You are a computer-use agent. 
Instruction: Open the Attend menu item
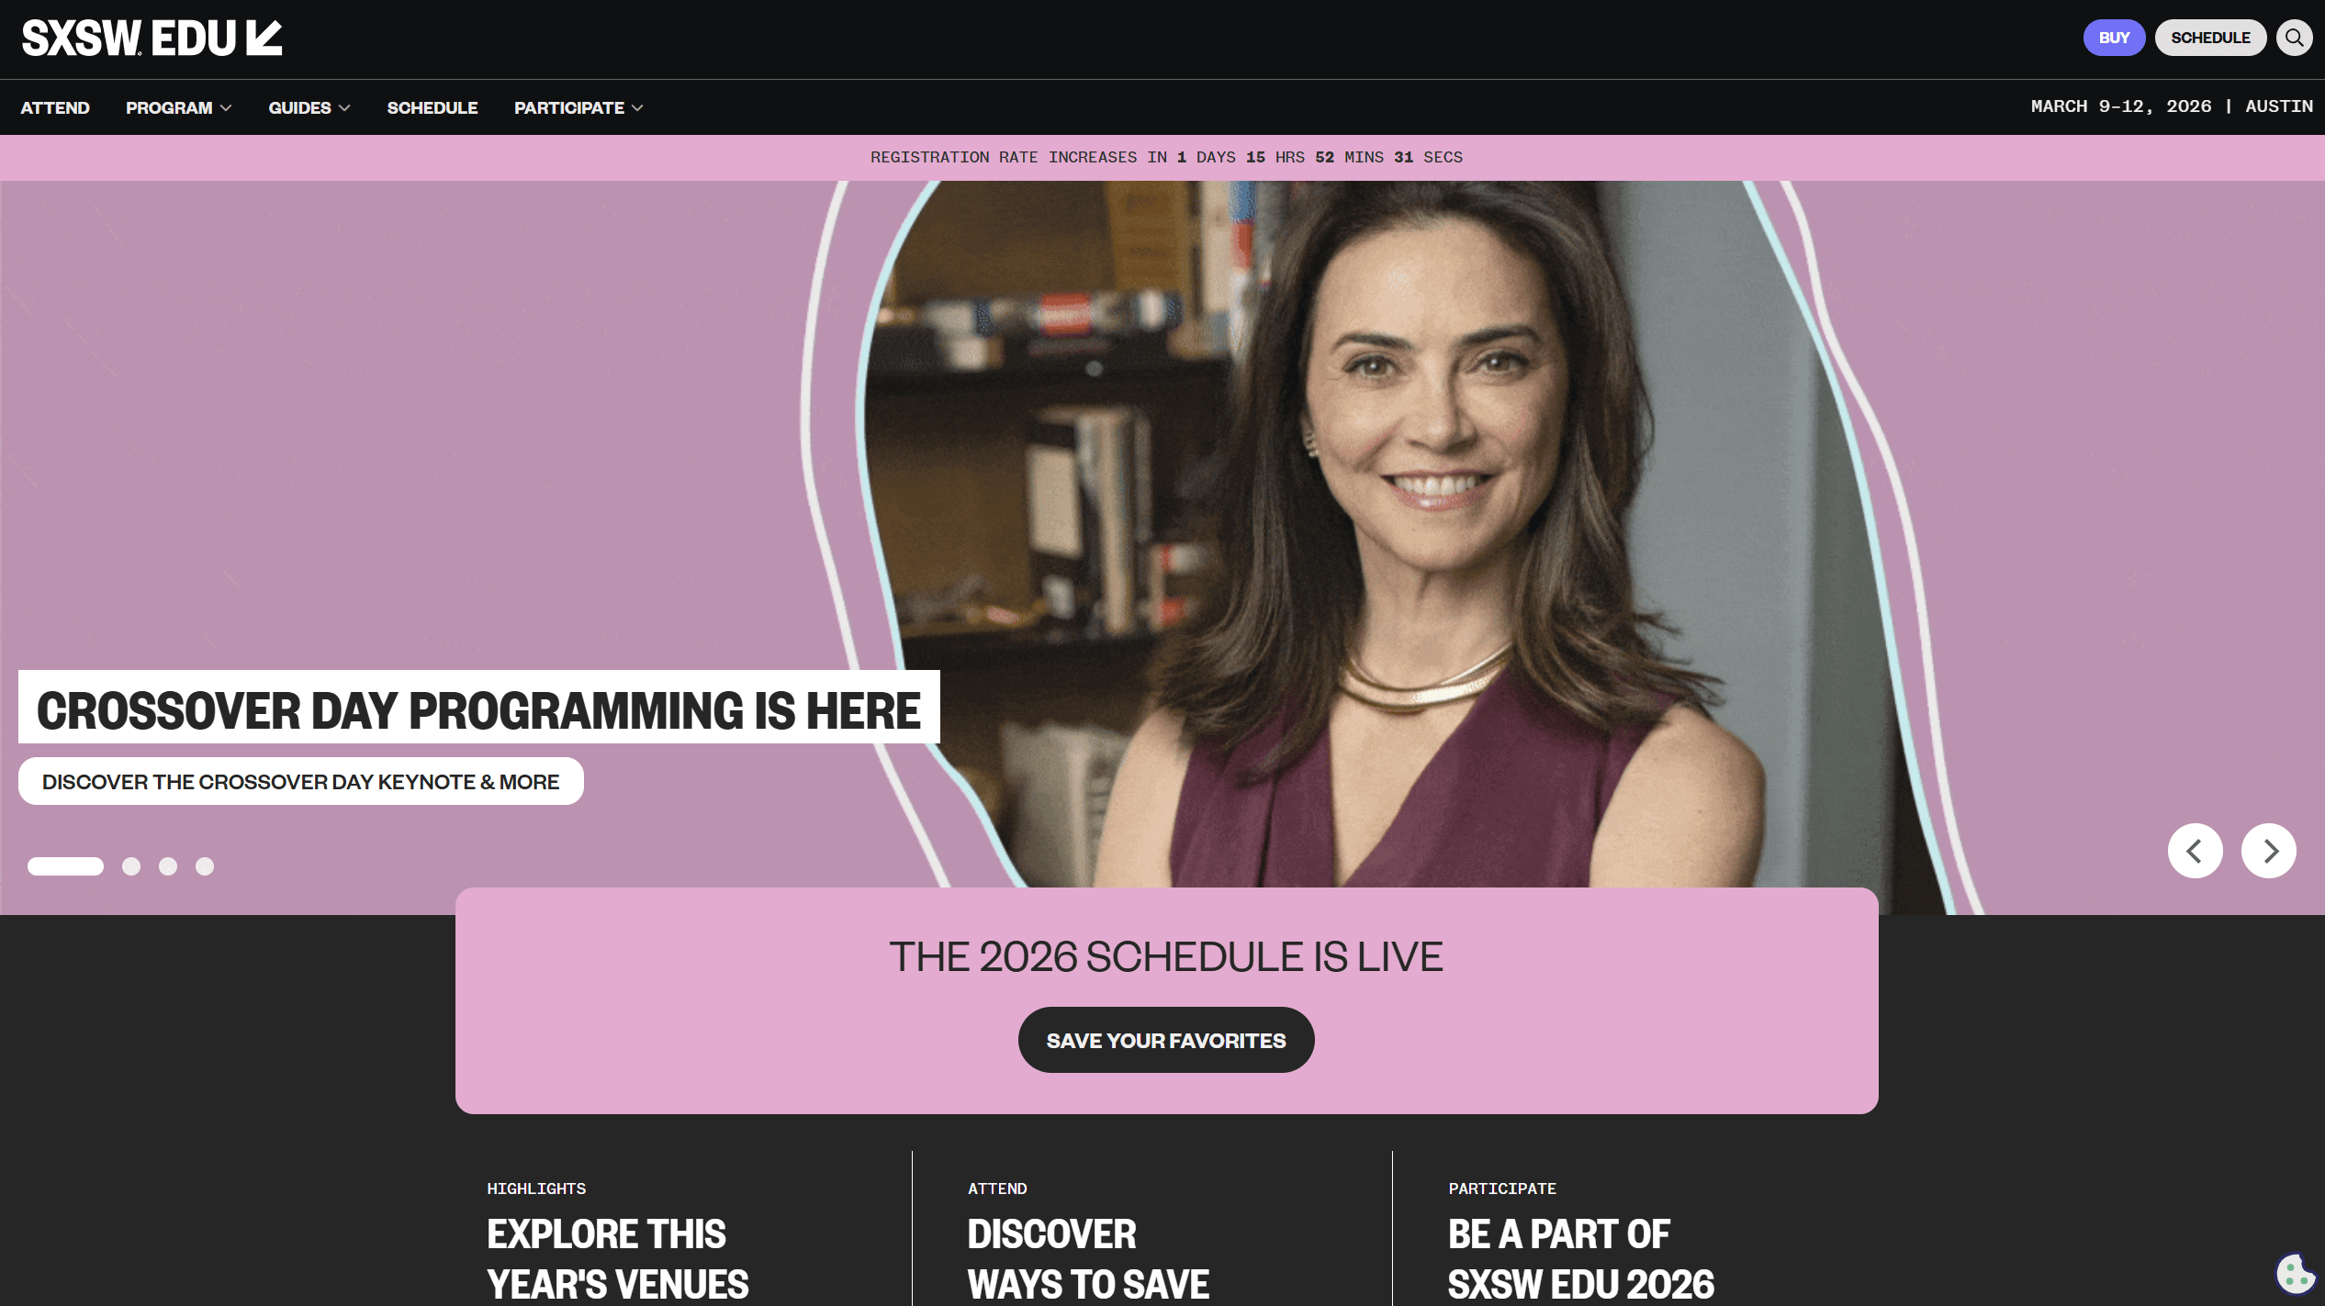point(55,107)
